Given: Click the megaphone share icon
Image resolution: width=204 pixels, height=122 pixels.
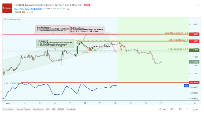Looking at the screenshot, I should tap(187, 109).
